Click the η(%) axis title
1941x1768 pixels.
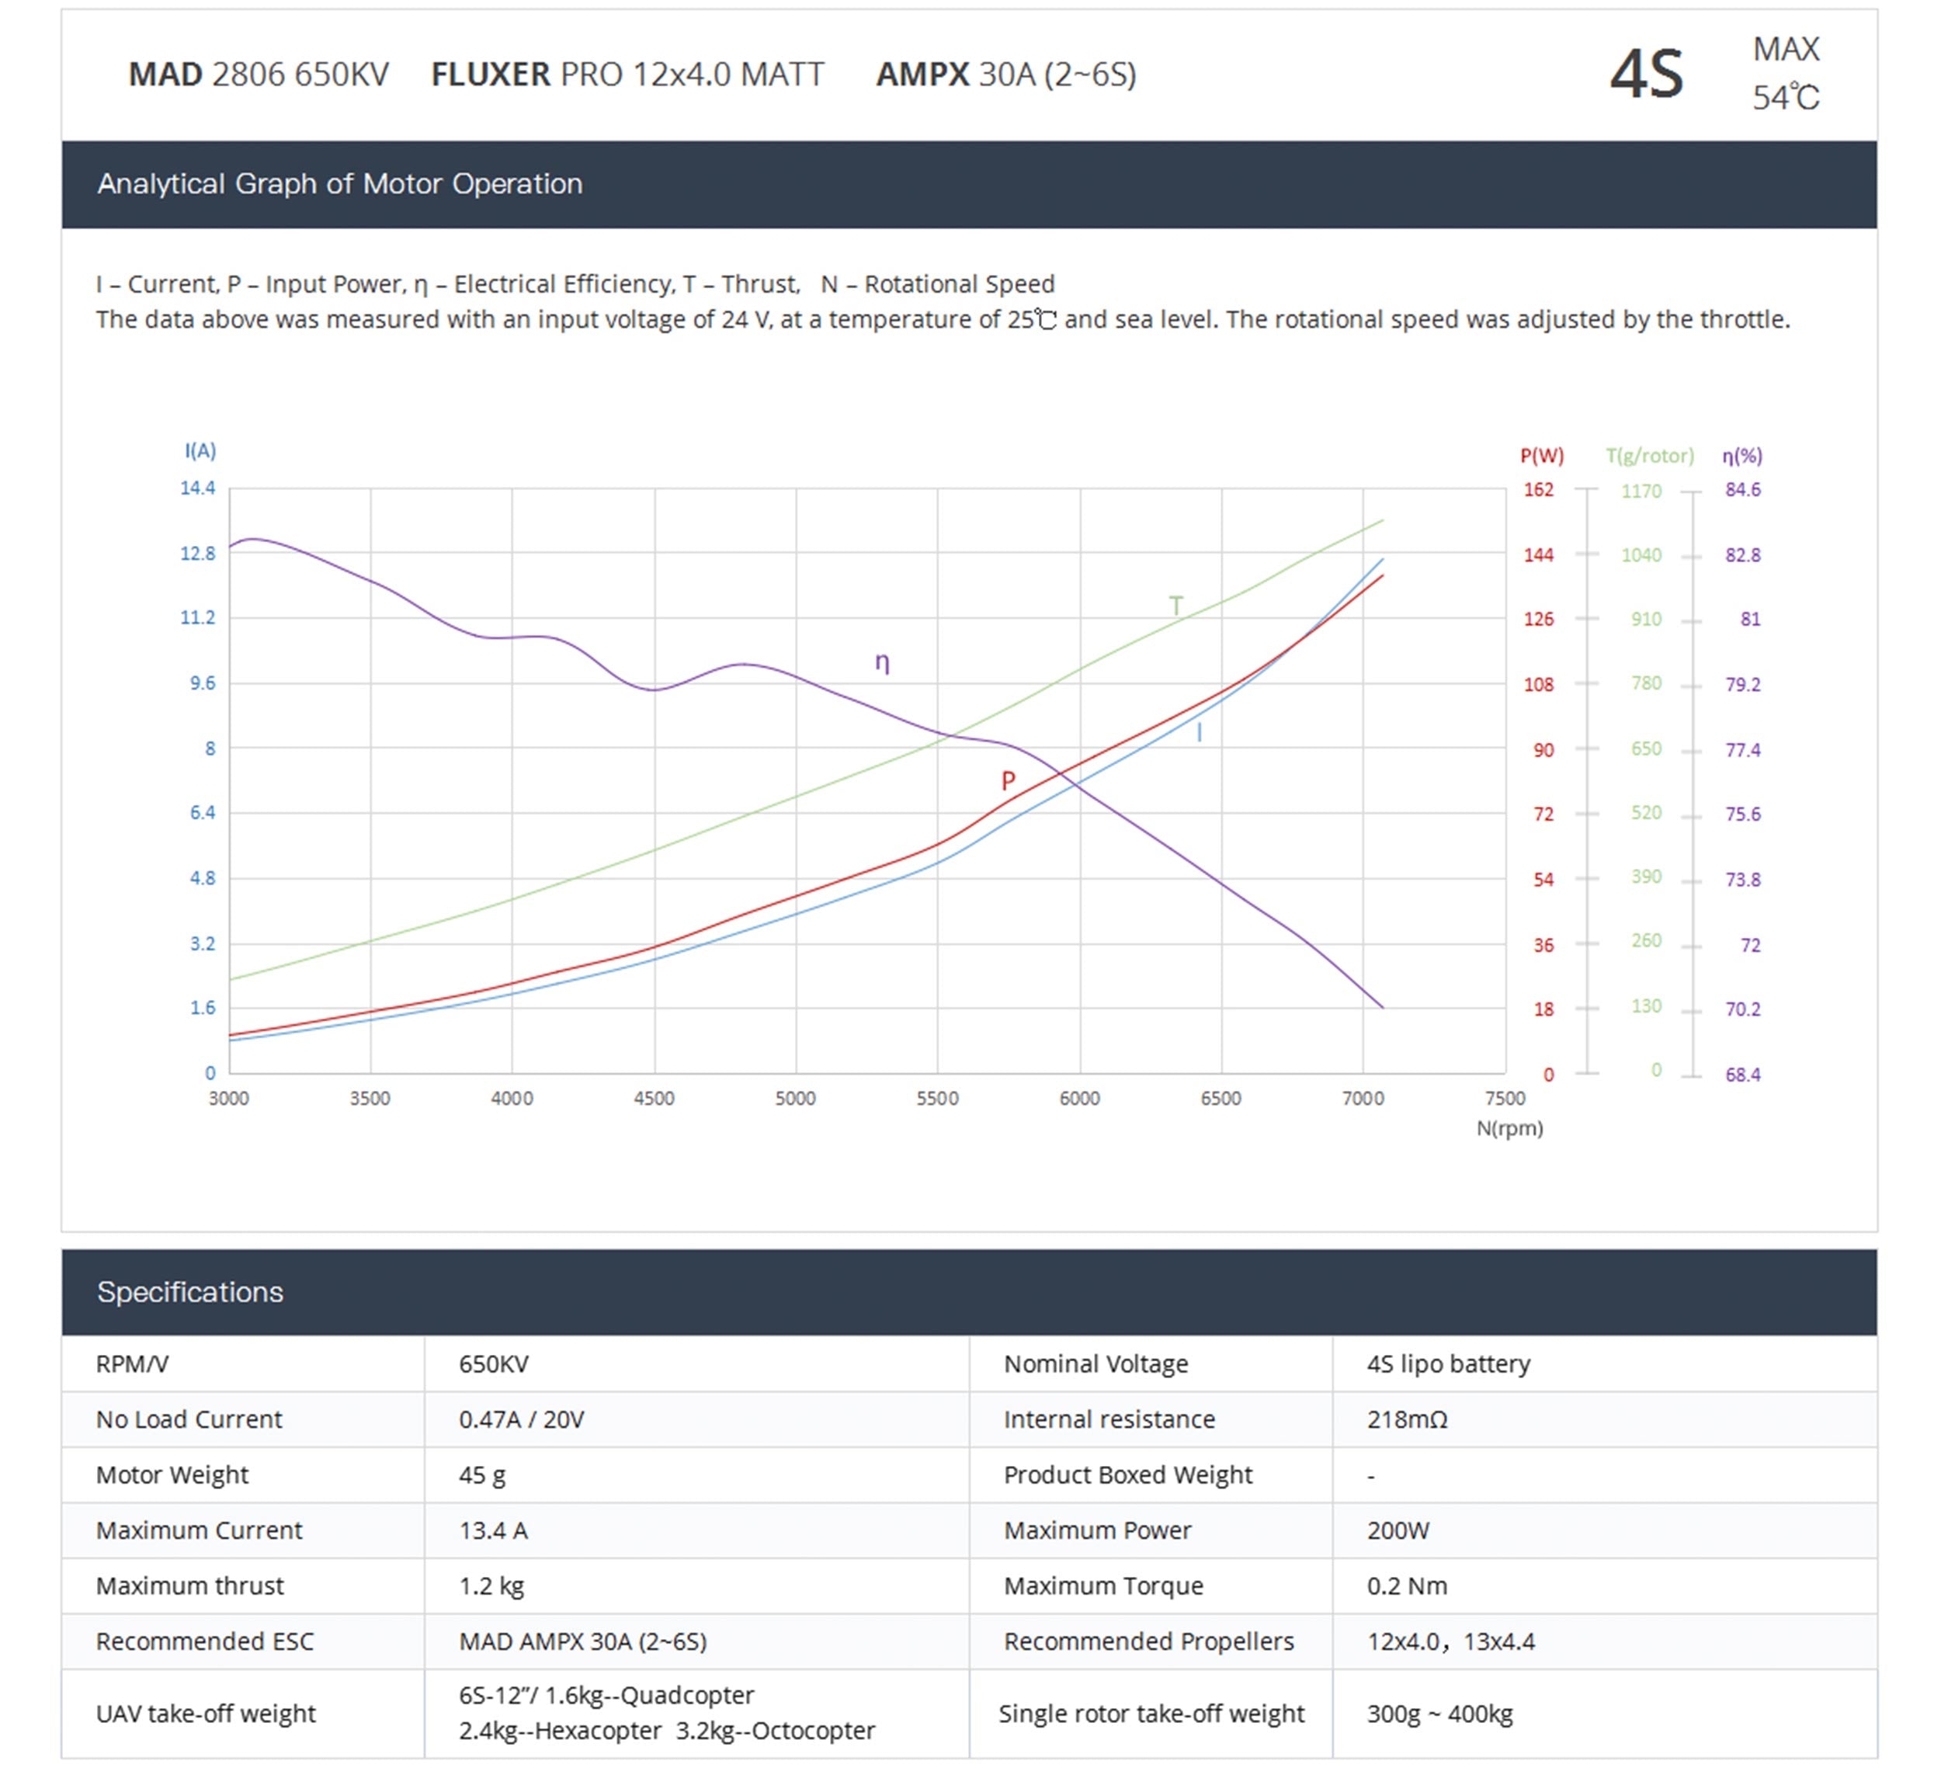(1741, 456)
